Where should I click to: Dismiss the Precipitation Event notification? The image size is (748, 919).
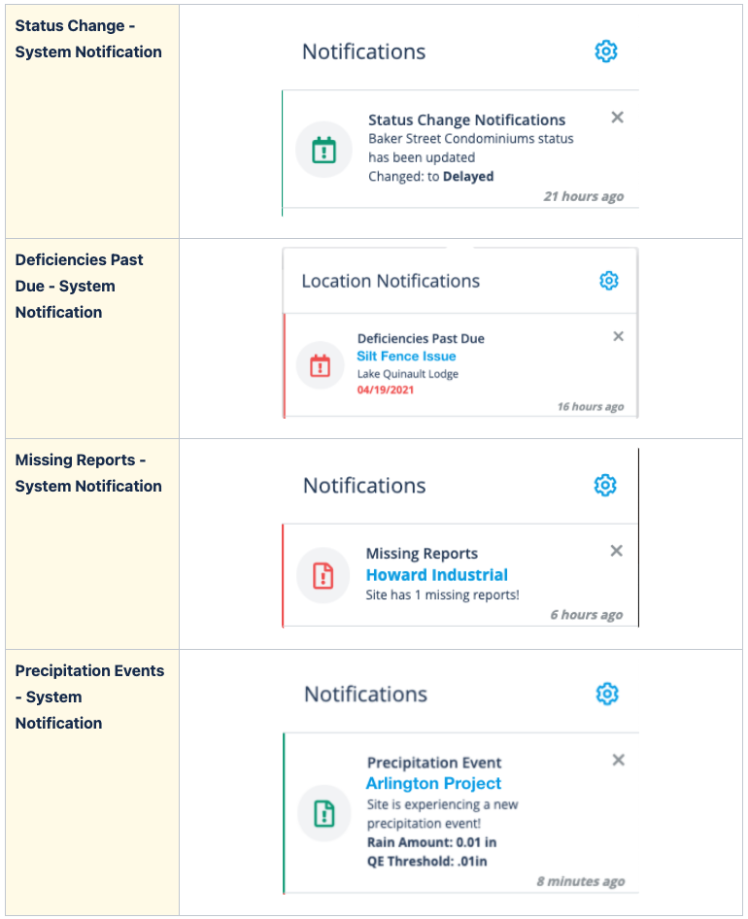click(618, 760)
